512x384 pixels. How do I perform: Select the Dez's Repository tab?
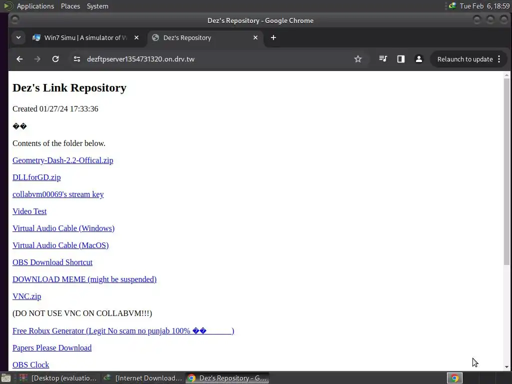[205, 37]
